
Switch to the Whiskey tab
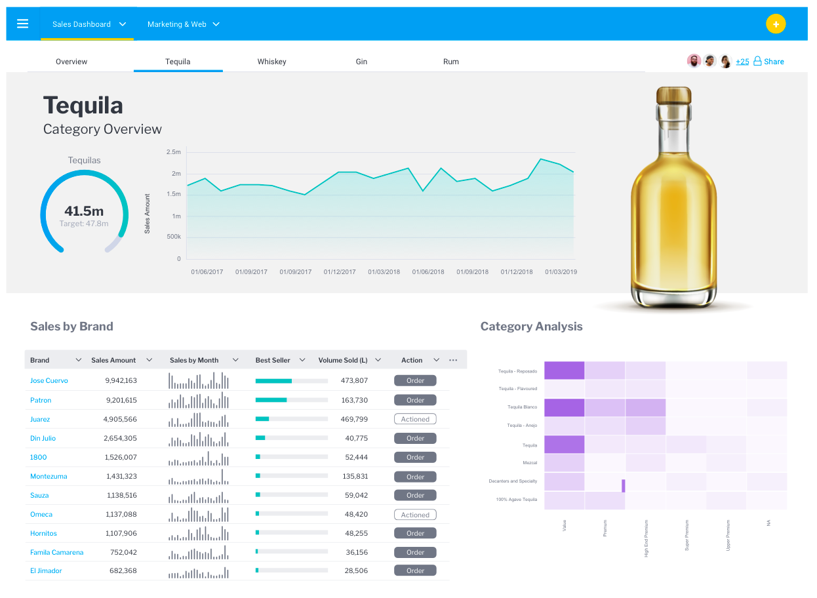coord(271,62)
